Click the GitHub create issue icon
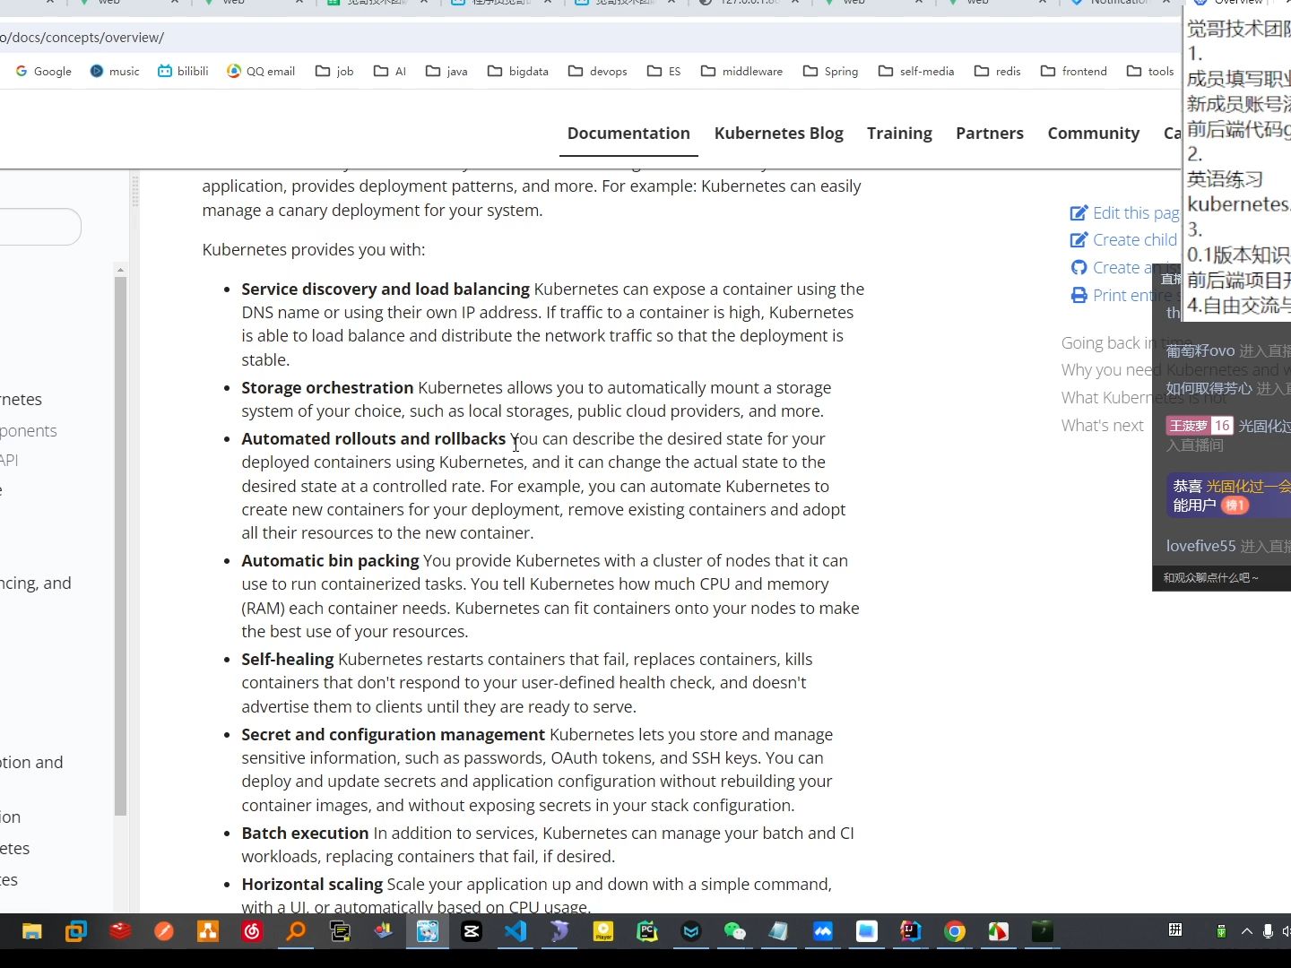Screen dimensions: 1291x968 pos(1079,268)
